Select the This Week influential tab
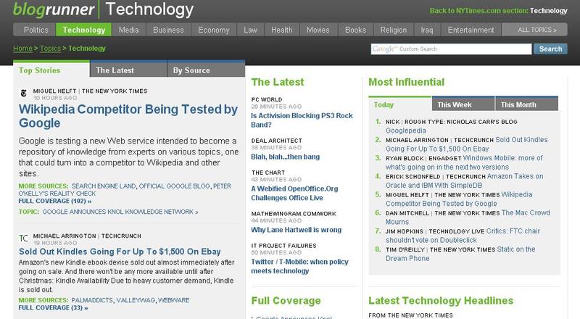580x319 pixels. click(x=454, y=104)
